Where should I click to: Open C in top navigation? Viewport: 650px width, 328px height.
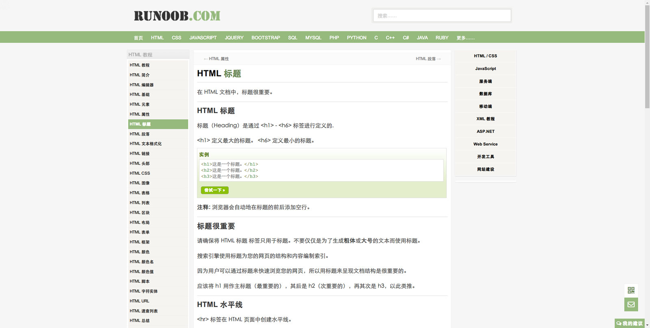pos(376,38)
